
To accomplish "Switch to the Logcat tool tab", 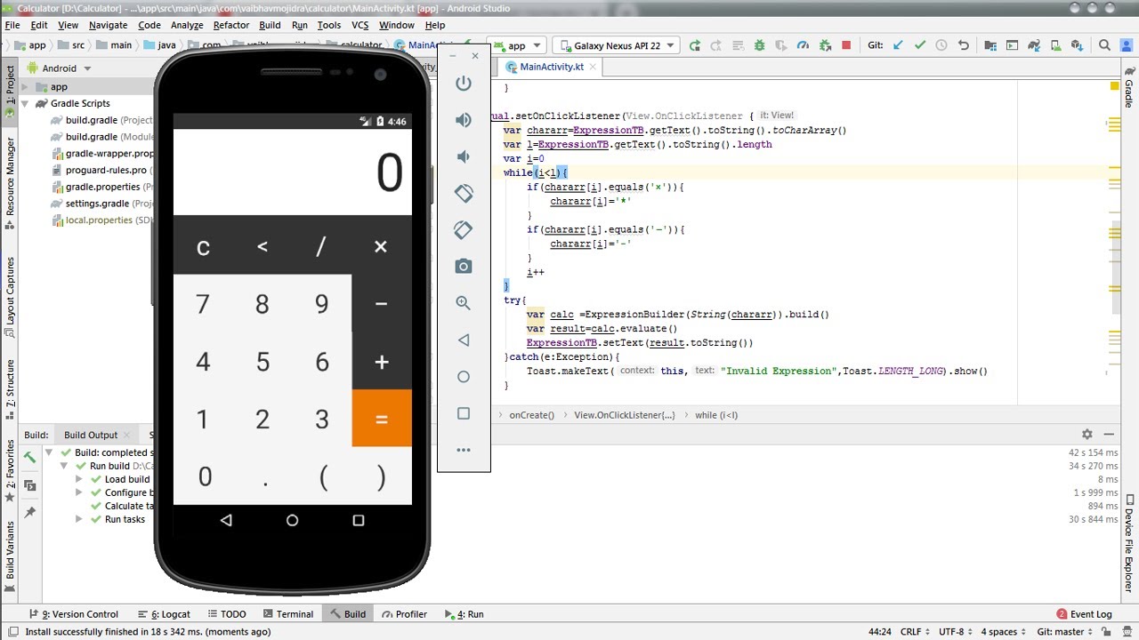I will [x=164, y=614].
